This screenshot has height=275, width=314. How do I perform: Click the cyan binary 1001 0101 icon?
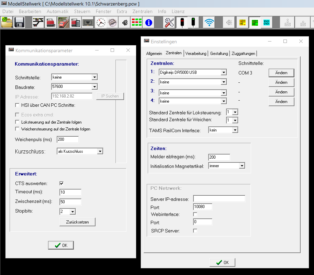267,22
